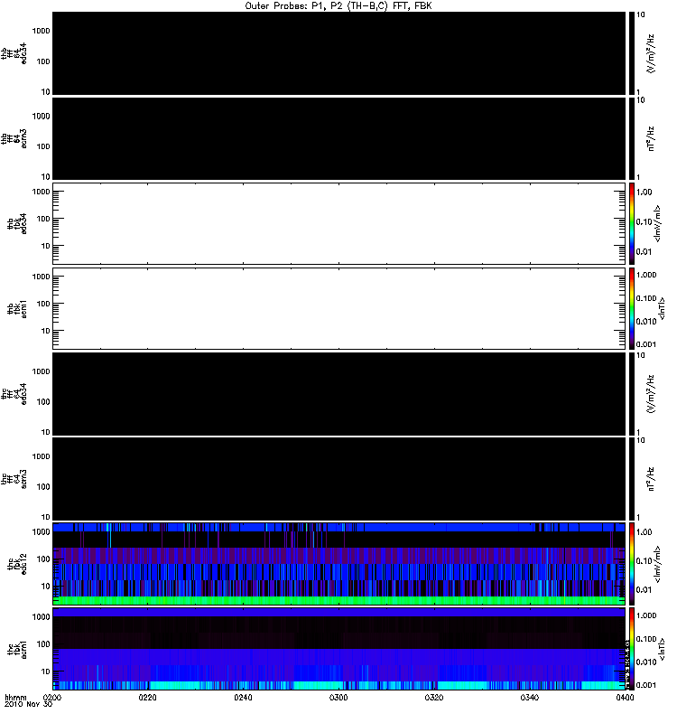
Task: Click the 'hhmm' axis units label
Action: click(15, 697)
